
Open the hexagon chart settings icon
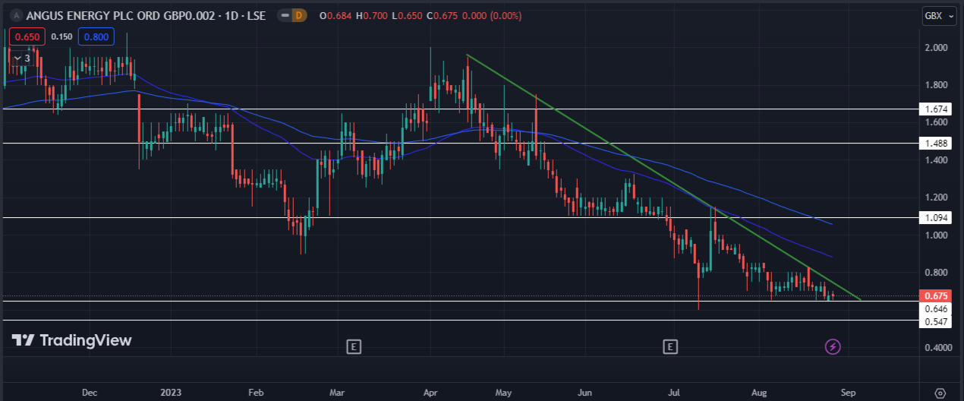click(940, 393)
